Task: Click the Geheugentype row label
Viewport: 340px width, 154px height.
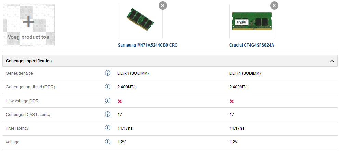Action: (x=19, y=73)
